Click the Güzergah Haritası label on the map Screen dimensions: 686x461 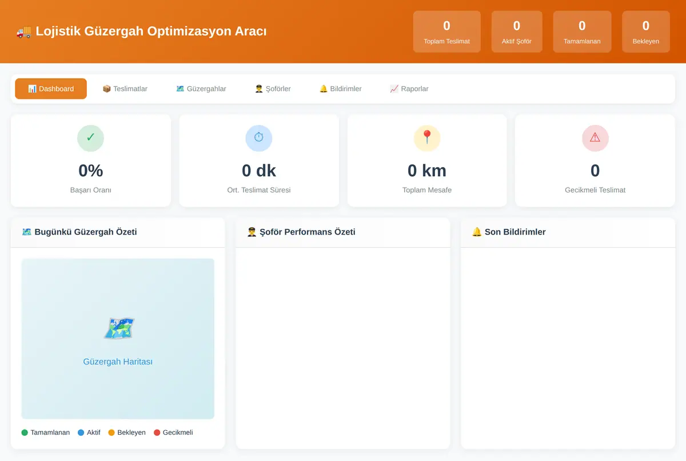118,361
